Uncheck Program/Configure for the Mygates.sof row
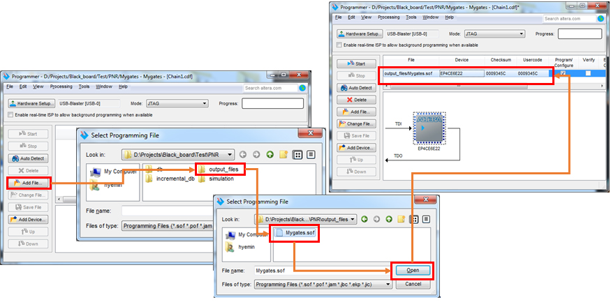Image resolution: width=611 pixels, height=302 pixels. click(563, 73)
